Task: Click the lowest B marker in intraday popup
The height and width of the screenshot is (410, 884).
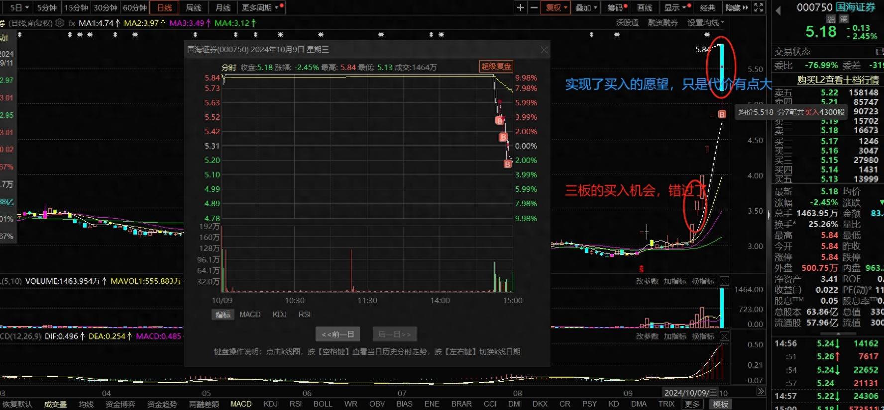Action: click(x=508, y=164)
